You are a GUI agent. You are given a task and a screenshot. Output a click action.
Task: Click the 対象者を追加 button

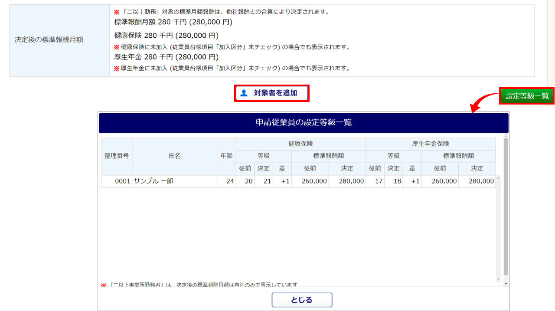pyautogui.click(x=271, y=93)
